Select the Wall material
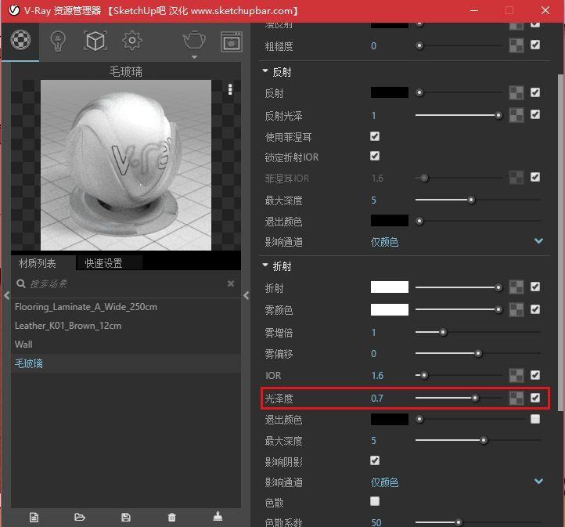The width and height of the screenshot is (565, 527). coord(126,345)
